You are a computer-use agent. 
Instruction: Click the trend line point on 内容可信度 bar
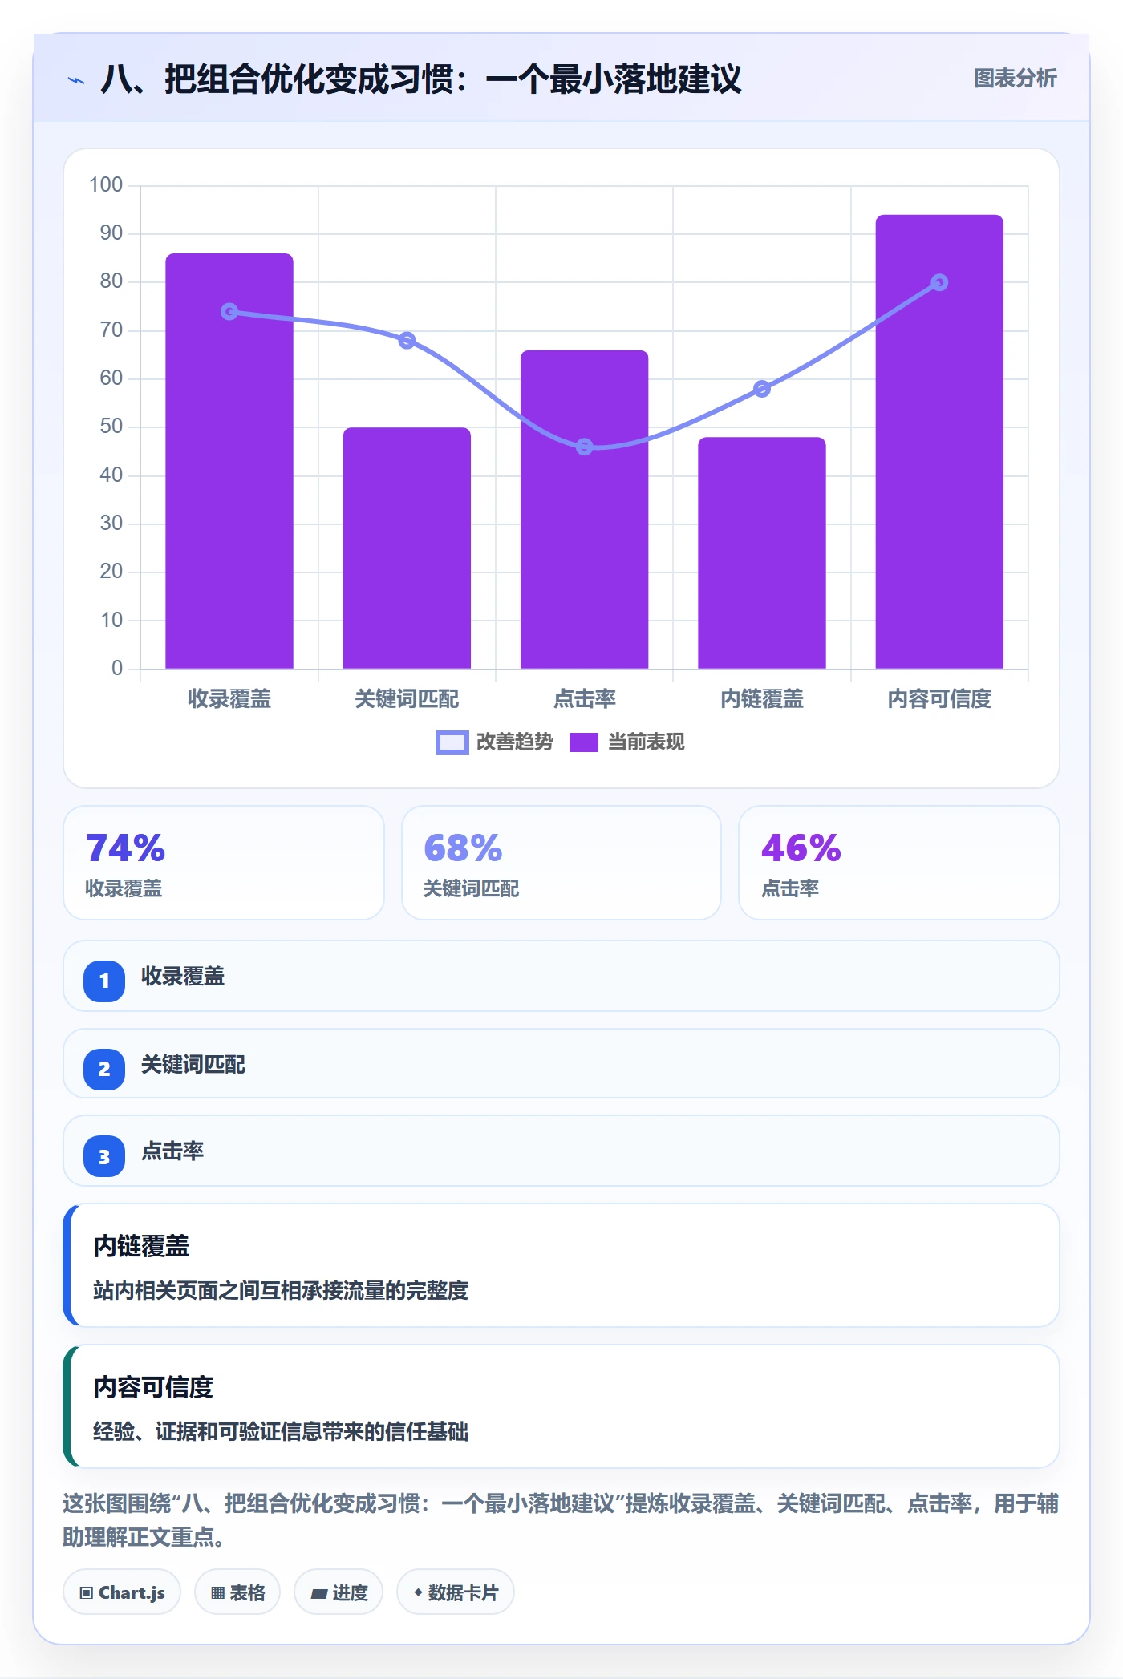pyautogui.click(x=939, y=282)
